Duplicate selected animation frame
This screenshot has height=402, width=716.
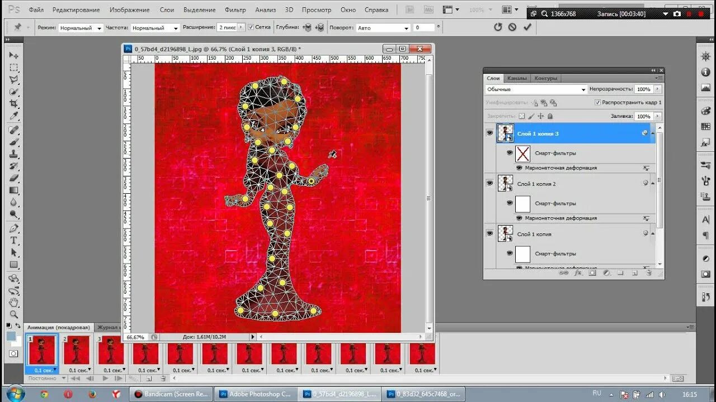[x=149, y=379]
